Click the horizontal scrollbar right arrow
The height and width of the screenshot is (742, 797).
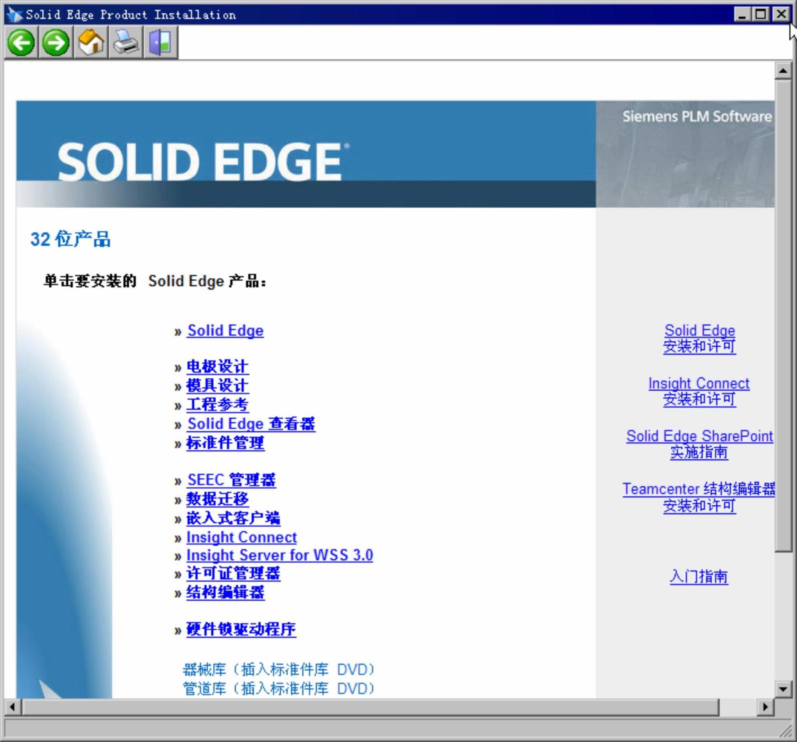point(765,707)
